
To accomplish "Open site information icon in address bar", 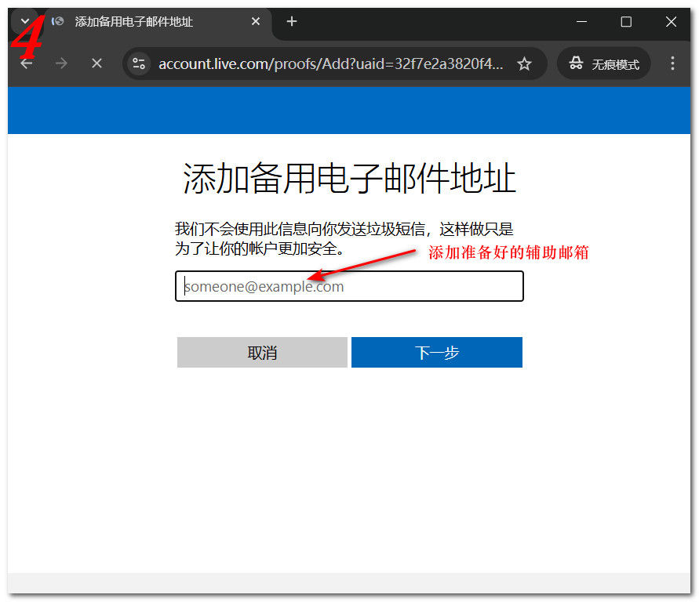I will pos(139,63).
